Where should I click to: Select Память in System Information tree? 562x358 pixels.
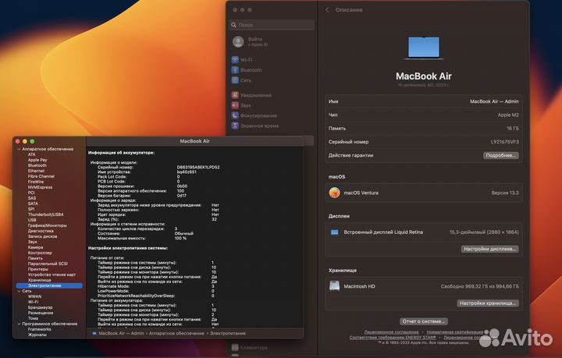35,258
